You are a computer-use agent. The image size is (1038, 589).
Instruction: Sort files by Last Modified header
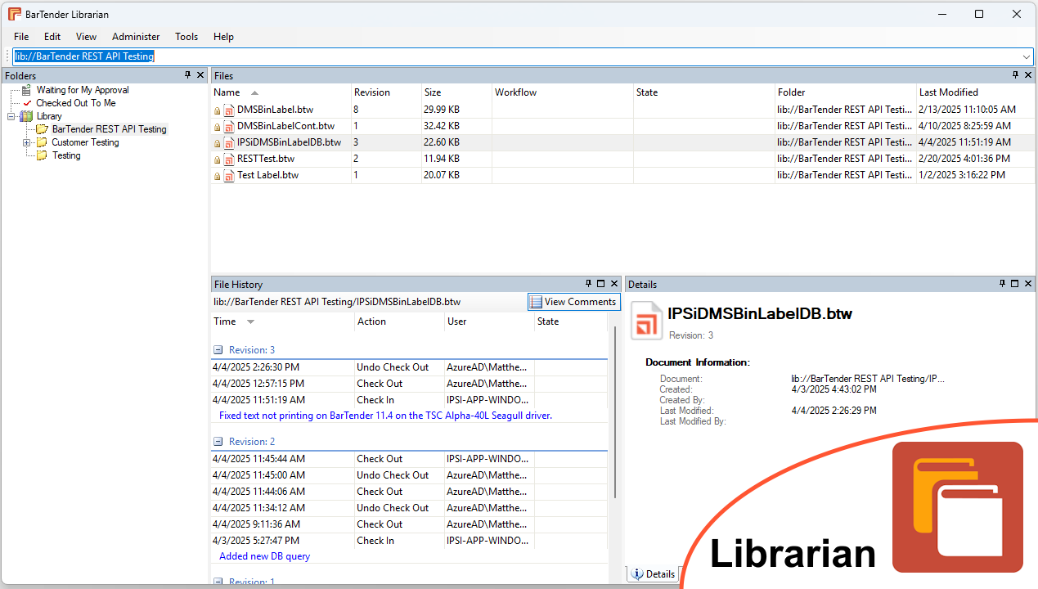coord(976,92)
